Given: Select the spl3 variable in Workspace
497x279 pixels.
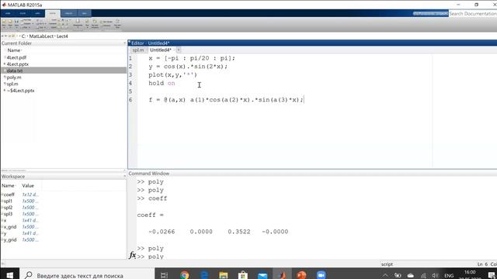Looking at the screenshot, I should [8, 214].
